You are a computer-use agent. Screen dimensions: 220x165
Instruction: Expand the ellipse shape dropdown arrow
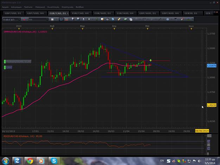pos(171,19)
